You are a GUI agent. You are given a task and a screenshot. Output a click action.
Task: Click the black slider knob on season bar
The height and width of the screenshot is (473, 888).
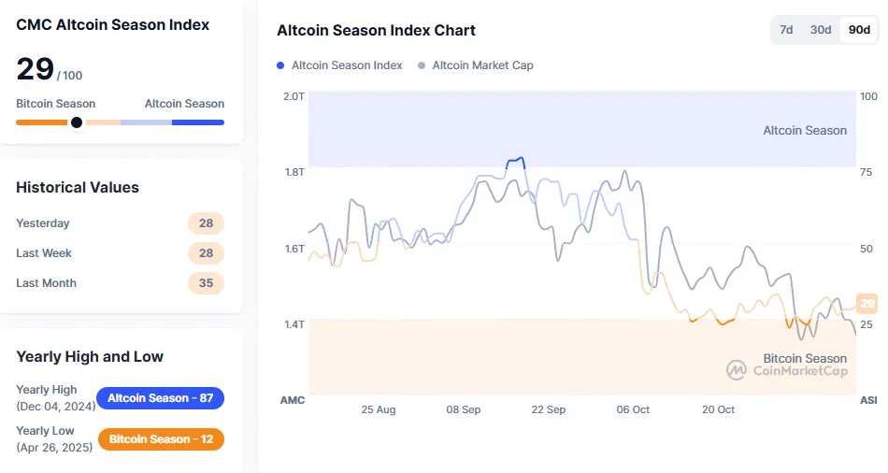[x=77, y=122]
